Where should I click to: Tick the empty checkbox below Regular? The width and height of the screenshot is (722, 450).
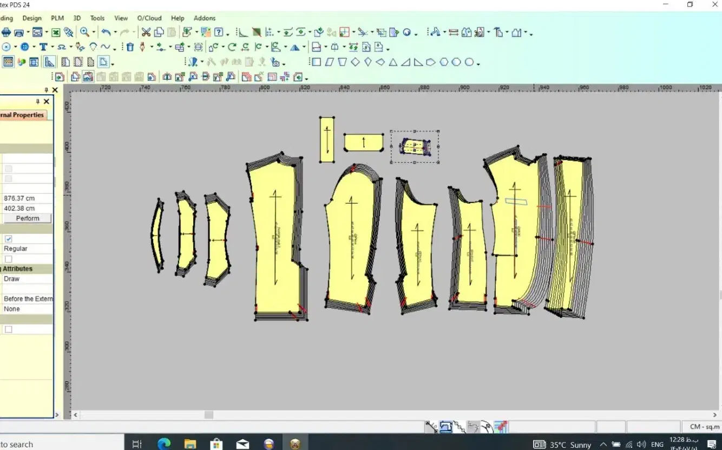[9, 259]
